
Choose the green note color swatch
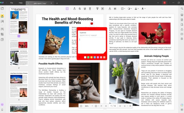pyautogui.click(x=88, y=57)
